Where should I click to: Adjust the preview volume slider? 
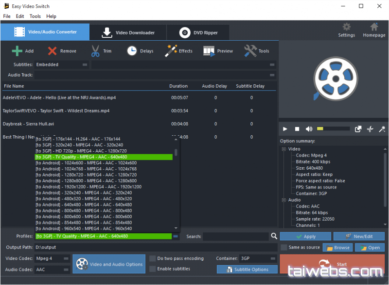tap(333, 129)
